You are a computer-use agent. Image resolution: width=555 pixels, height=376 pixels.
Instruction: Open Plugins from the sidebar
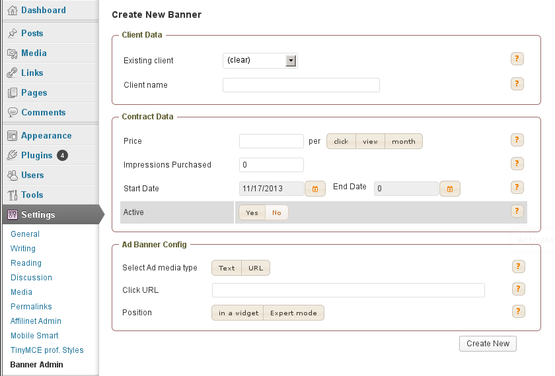37,155
